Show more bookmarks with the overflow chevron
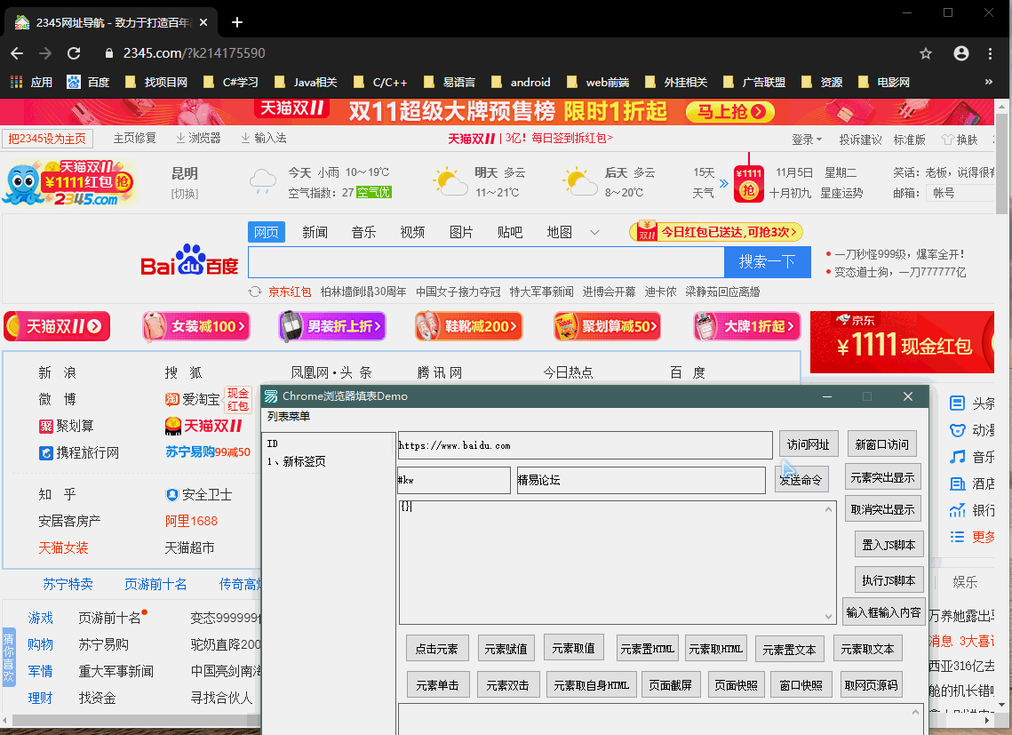Screen dimensions: 1012x735 coord(988,82)
